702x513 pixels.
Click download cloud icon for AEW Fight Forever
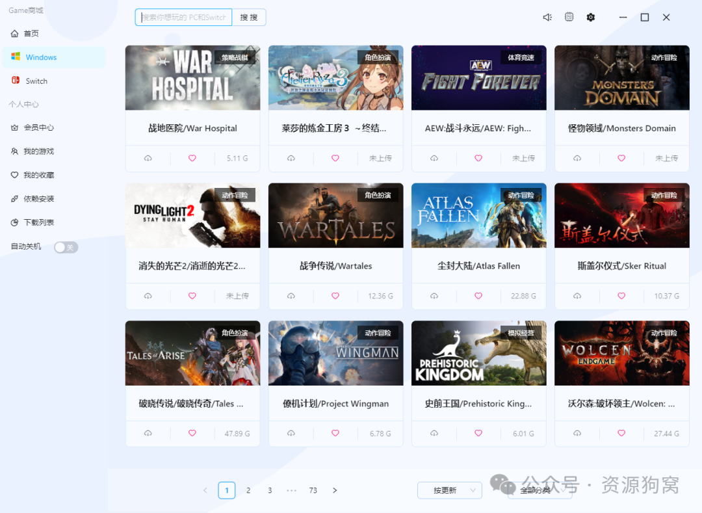pos(434,158)
